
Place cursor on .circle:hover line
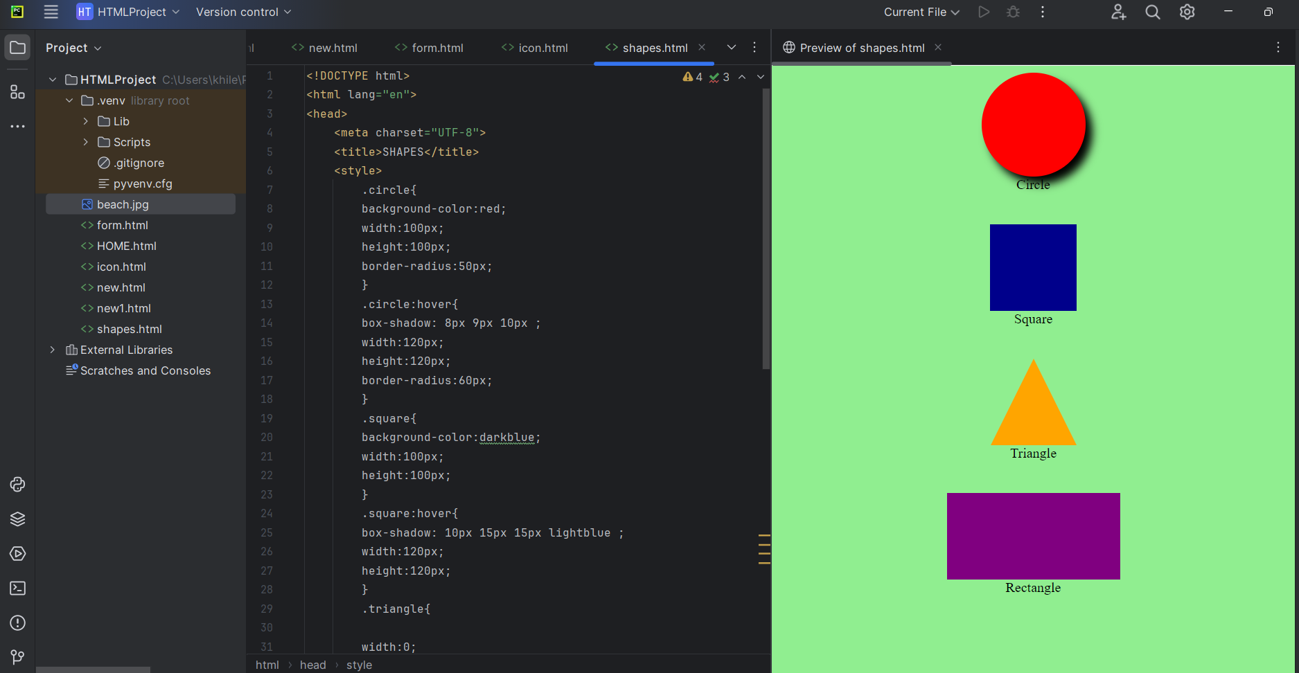(409, 304)
